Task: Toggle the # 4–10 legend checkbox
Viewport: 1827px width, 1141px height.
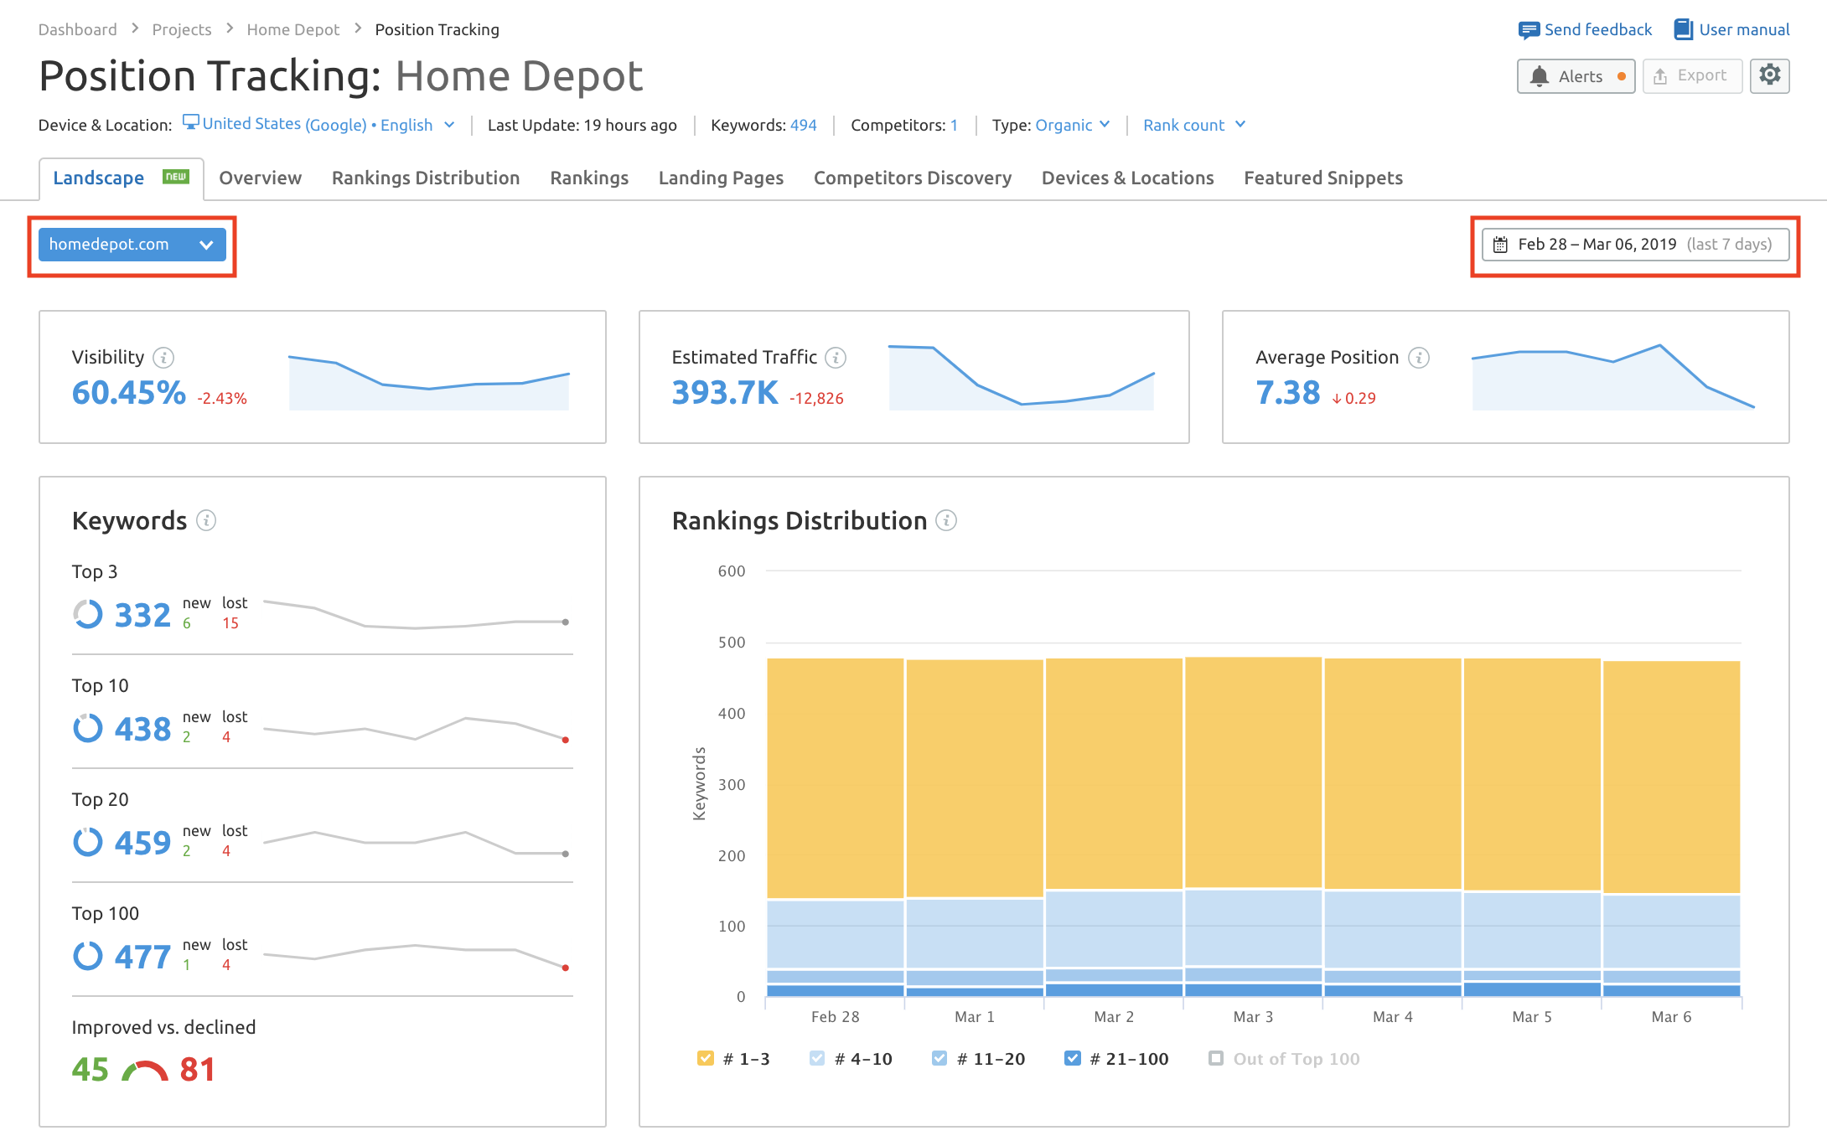Action: pyautogui.click(x=817, y=1058)
